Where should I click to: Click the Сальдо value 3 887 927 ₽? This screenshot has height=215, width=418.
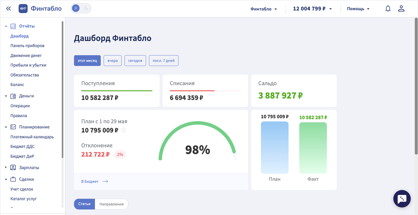point(280,95)
